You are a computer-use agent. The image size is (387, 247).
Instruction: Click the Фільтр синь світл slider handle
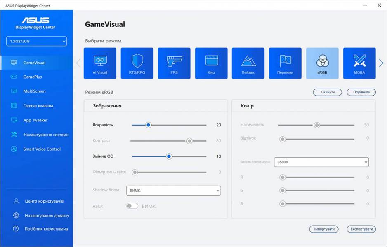click(x=135, y=172)
